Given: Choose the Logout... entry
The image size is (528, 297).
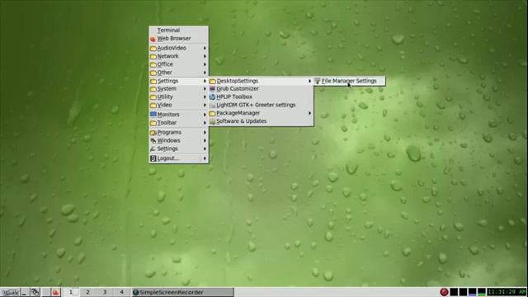Looking at the screenshot, I should tap(178, 158).
